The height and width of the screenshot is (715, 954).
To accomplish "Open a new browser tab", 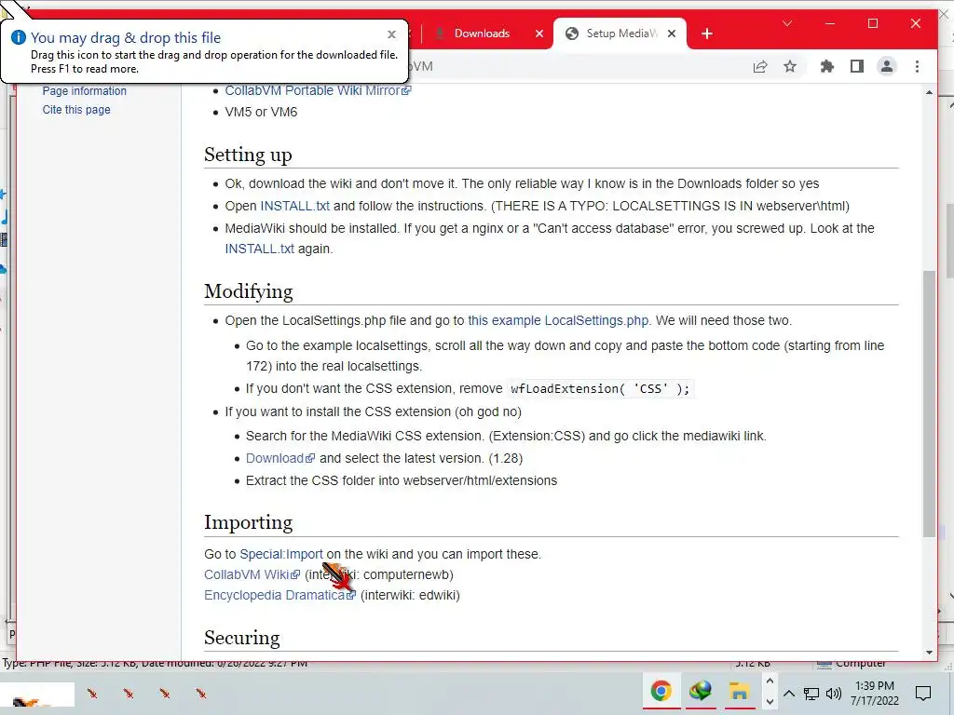I will pos(707,34).
